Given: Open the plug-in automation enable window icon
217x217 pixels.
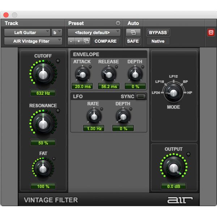Looking at the screenshot, I should tap(133, 33).
